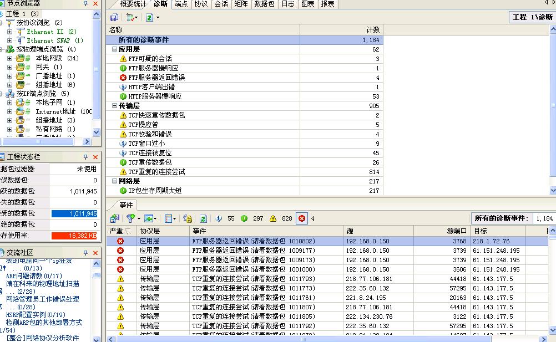Click the add filter funnel icon
This screenshot has width=556, height=342.
(x=130, y=218)
